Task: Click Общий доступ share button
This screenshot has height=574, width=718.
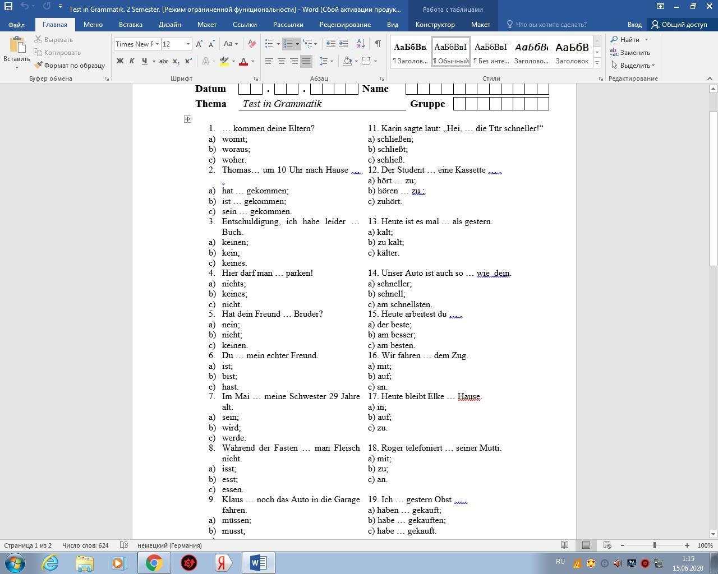Action: click(x=679, y=25)
